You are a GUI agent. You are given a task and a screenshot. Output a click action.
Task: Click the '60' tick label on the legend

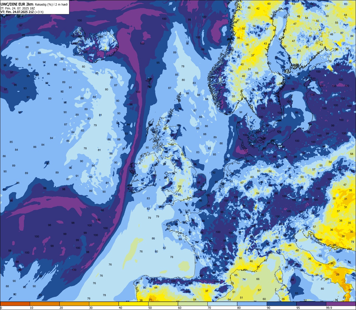click(x=180, y=308)
